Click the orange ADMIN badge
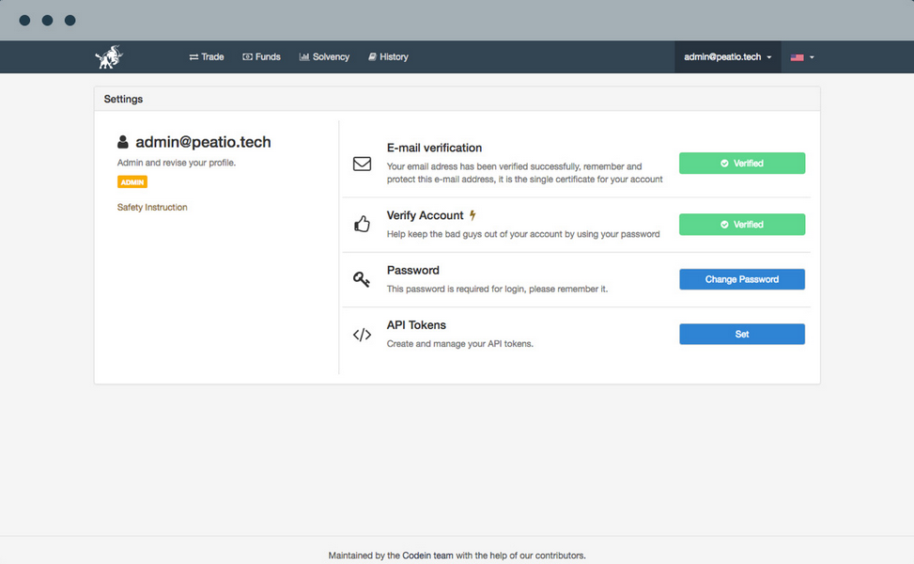This screenshot has height=564, width=914. 132,182
